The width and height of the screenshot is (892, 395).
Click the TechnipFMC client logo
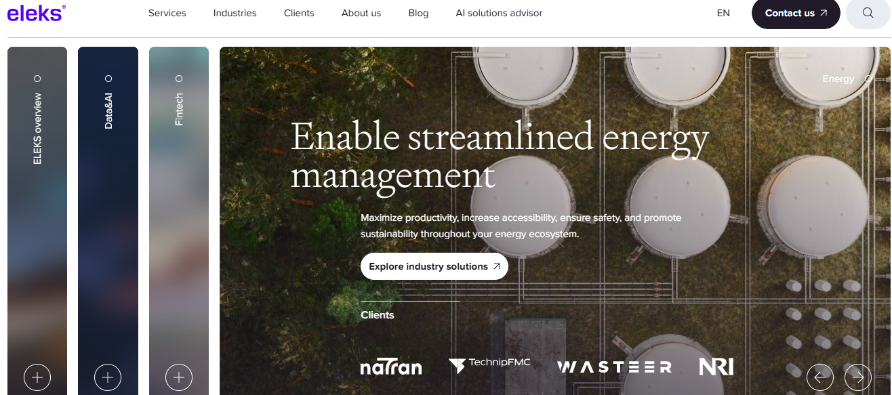[489, 365]
